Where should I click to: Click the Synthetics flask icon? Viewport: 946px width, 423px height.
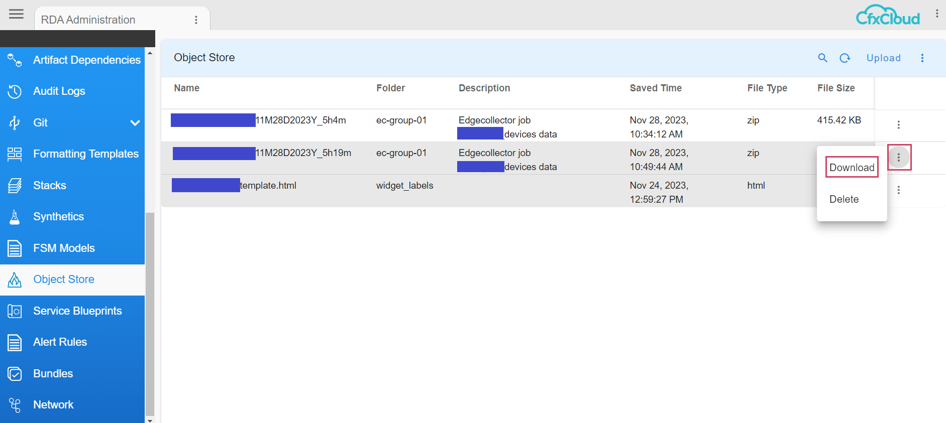[x=15, y=217]
